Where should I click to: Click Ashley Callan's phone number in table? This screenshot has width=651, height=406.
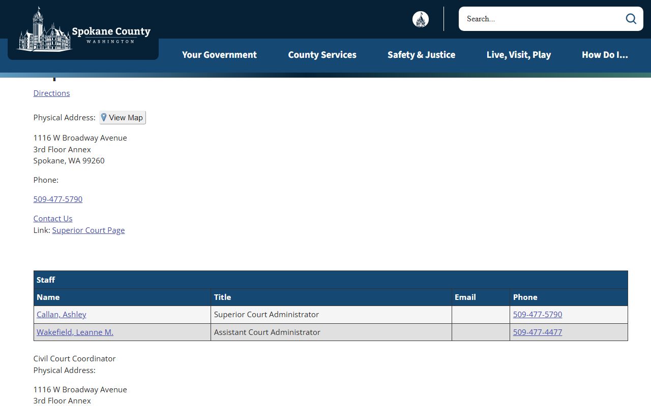pos(538,314)
